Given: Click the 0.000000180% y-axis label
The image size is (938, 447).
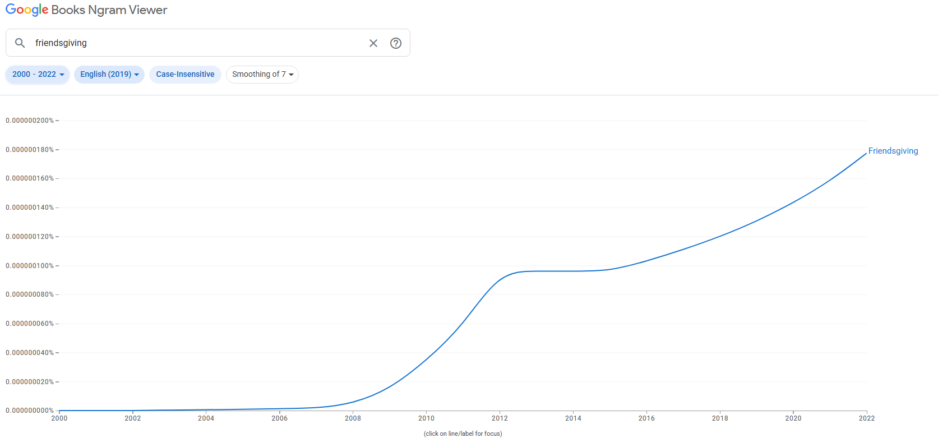Looking at the screenshot, I should coord(30,150).
